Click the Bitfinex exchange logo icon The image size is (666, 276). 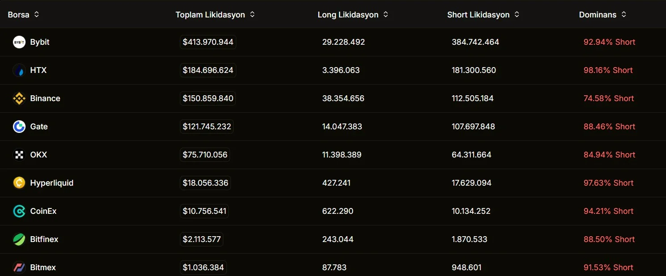(x=19, y=239)
